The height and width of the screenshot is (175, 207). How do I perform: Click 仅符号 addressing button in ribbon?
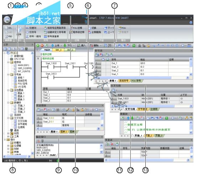pyautogui.click(x=31, y=32)
